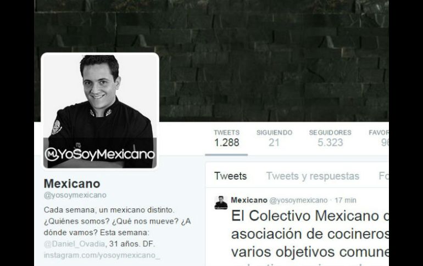Click the @yosoymexicano handle under profile name
423x266 pixels.
click(x=75, y=195)
